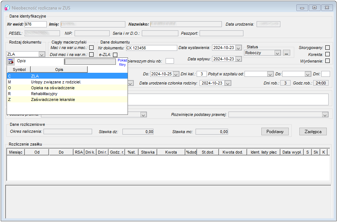Expand Rozwinięcie podstawy prawnej dropdown

[325, 114]
